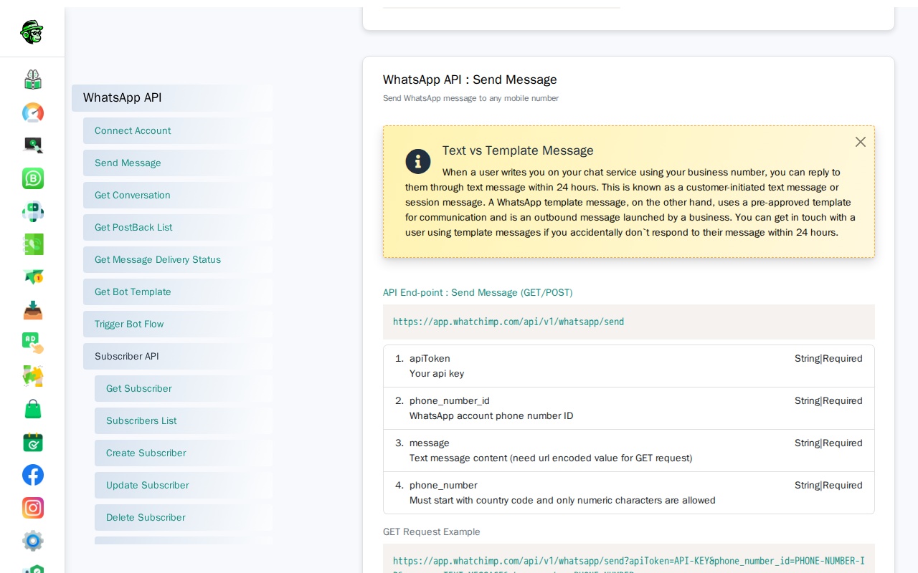
Task: Open the Facebook sidebar icon
Action: [33, 475]
